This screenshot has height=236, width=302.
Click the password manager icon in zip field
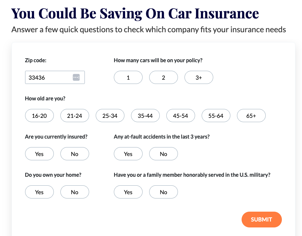(76, 77)
